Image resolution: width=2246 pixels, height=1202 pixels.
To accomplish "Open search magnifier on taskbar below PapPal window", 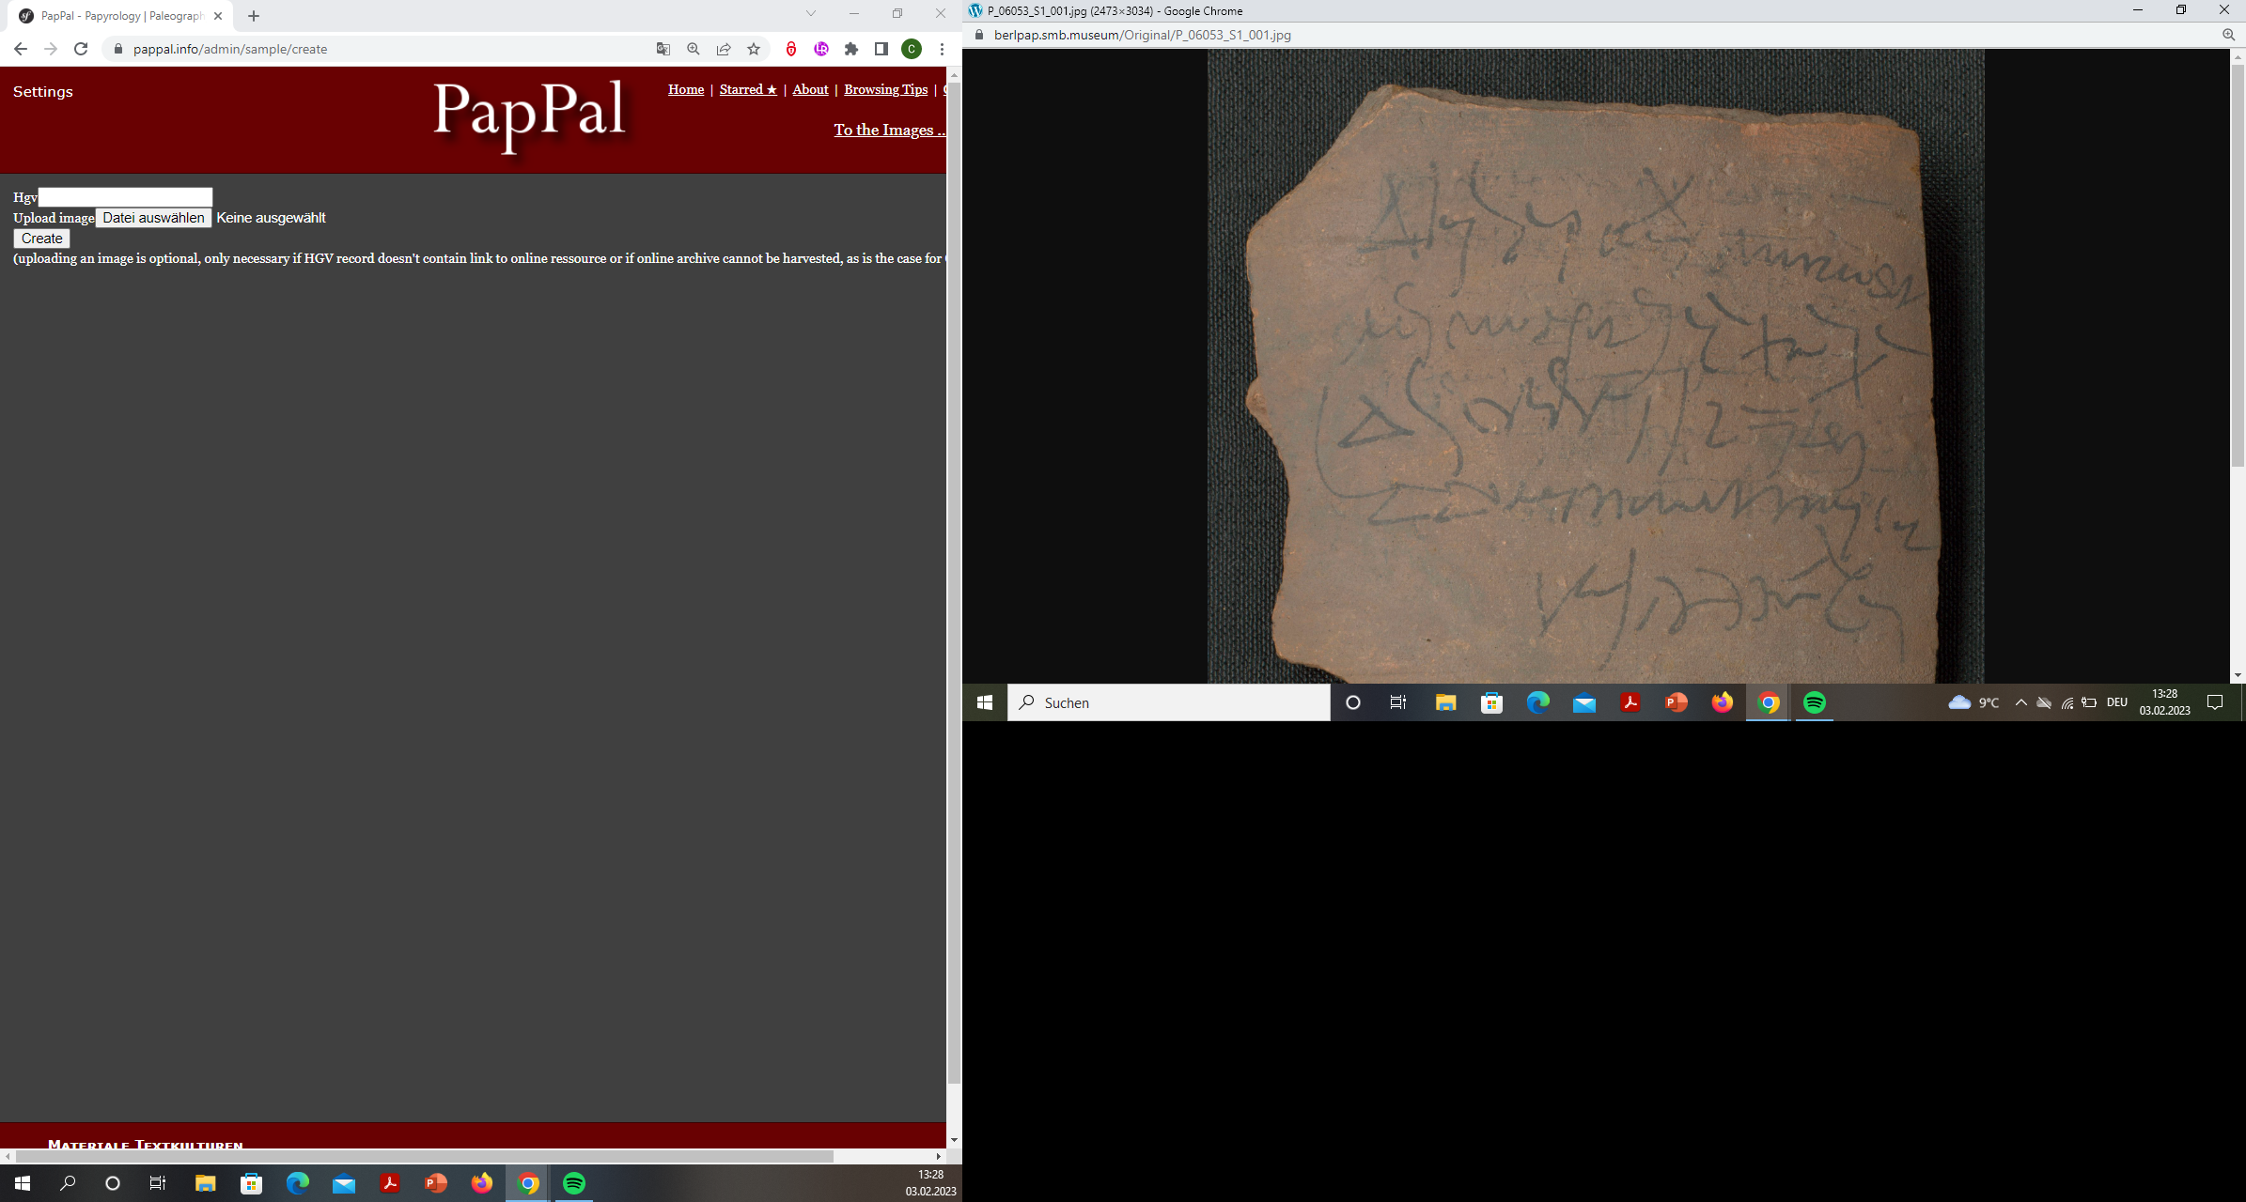I will tap(68, 1183).
